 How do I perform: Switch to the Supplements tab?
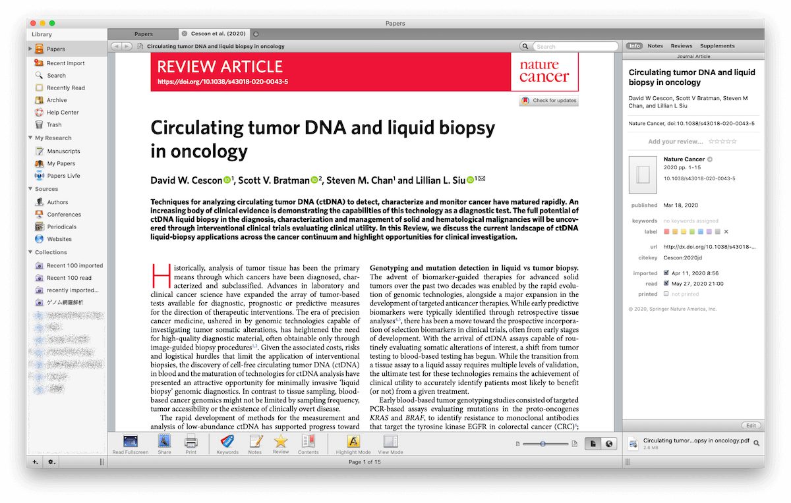coord(717,46)
